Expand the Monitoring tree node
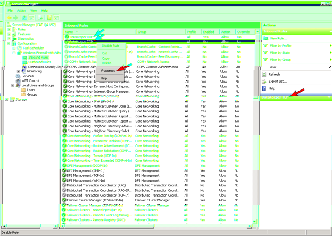Screen dimensions: 332x236 [x=19, y=71]
